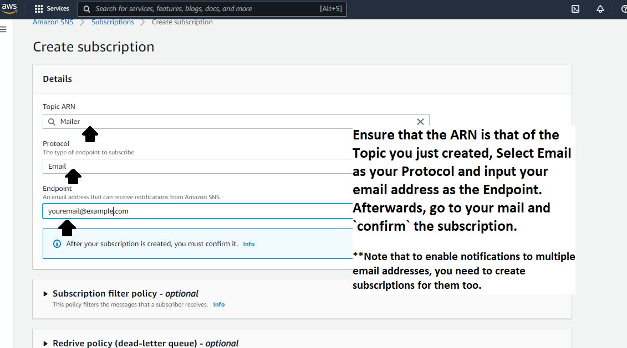Open the Protocol dropdown showing Email
The image size is (627, 348).
[x=197, y=167]
